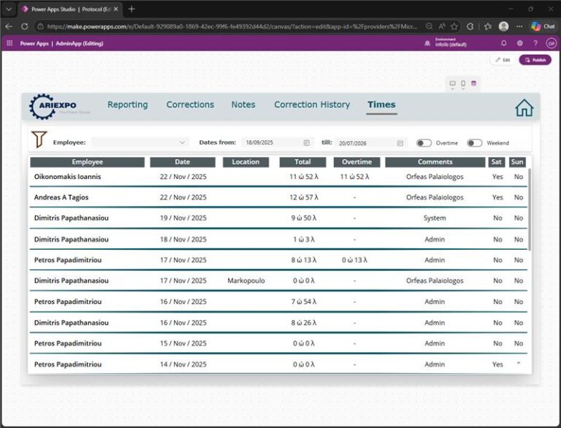Click the table's vertical scrollbar thumb
The image size is (561, 428).
530,210
